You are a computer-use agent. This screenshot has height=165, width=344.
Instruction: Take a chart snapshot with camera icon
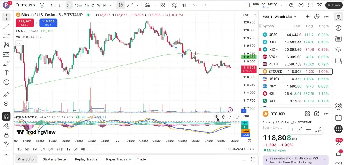320,5
